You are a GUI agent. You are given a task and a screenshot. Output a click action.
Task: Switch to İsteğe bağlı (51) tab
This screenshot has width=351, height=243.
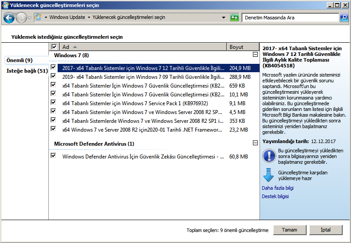[27, 71]
